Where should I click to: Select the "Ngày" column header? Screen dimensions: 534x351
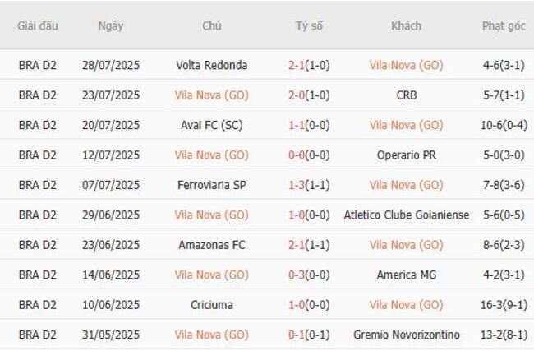(110, 25)
